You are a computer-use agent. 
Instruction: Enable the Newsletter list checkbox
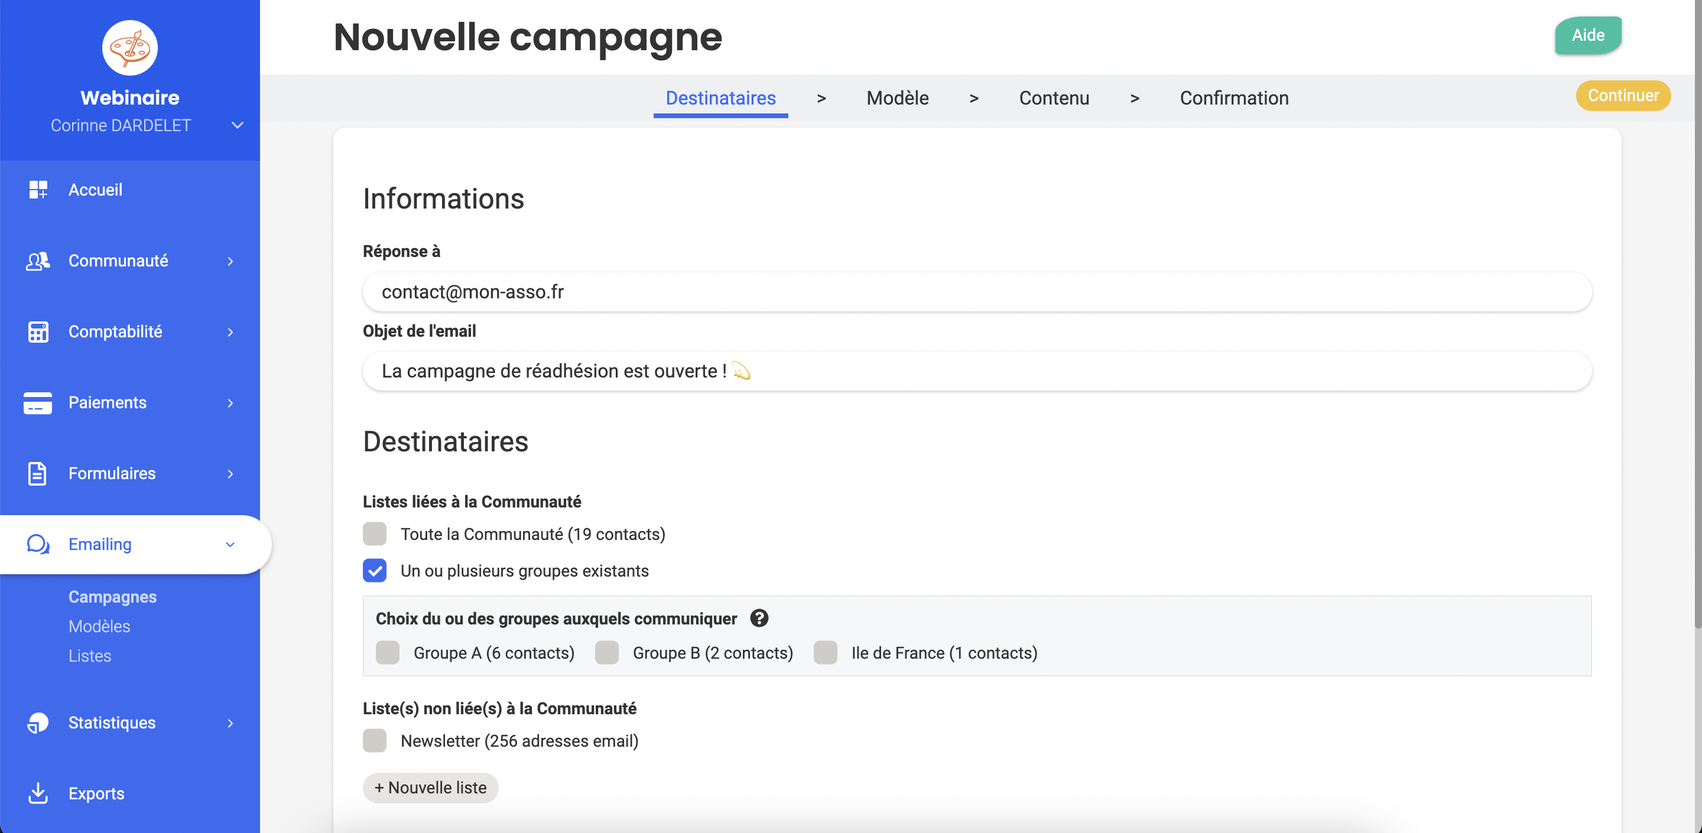375,741
